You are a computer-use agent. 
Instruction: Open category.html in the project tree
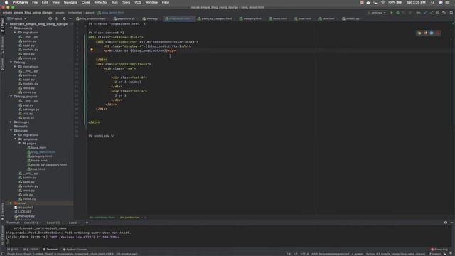click(41, 156)
